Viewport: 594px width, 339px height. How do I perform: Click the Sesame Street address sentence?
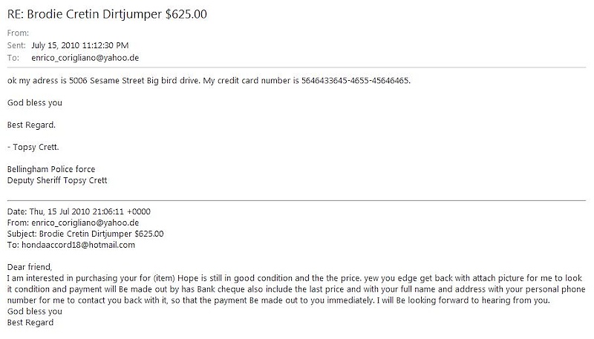[104, 81]
